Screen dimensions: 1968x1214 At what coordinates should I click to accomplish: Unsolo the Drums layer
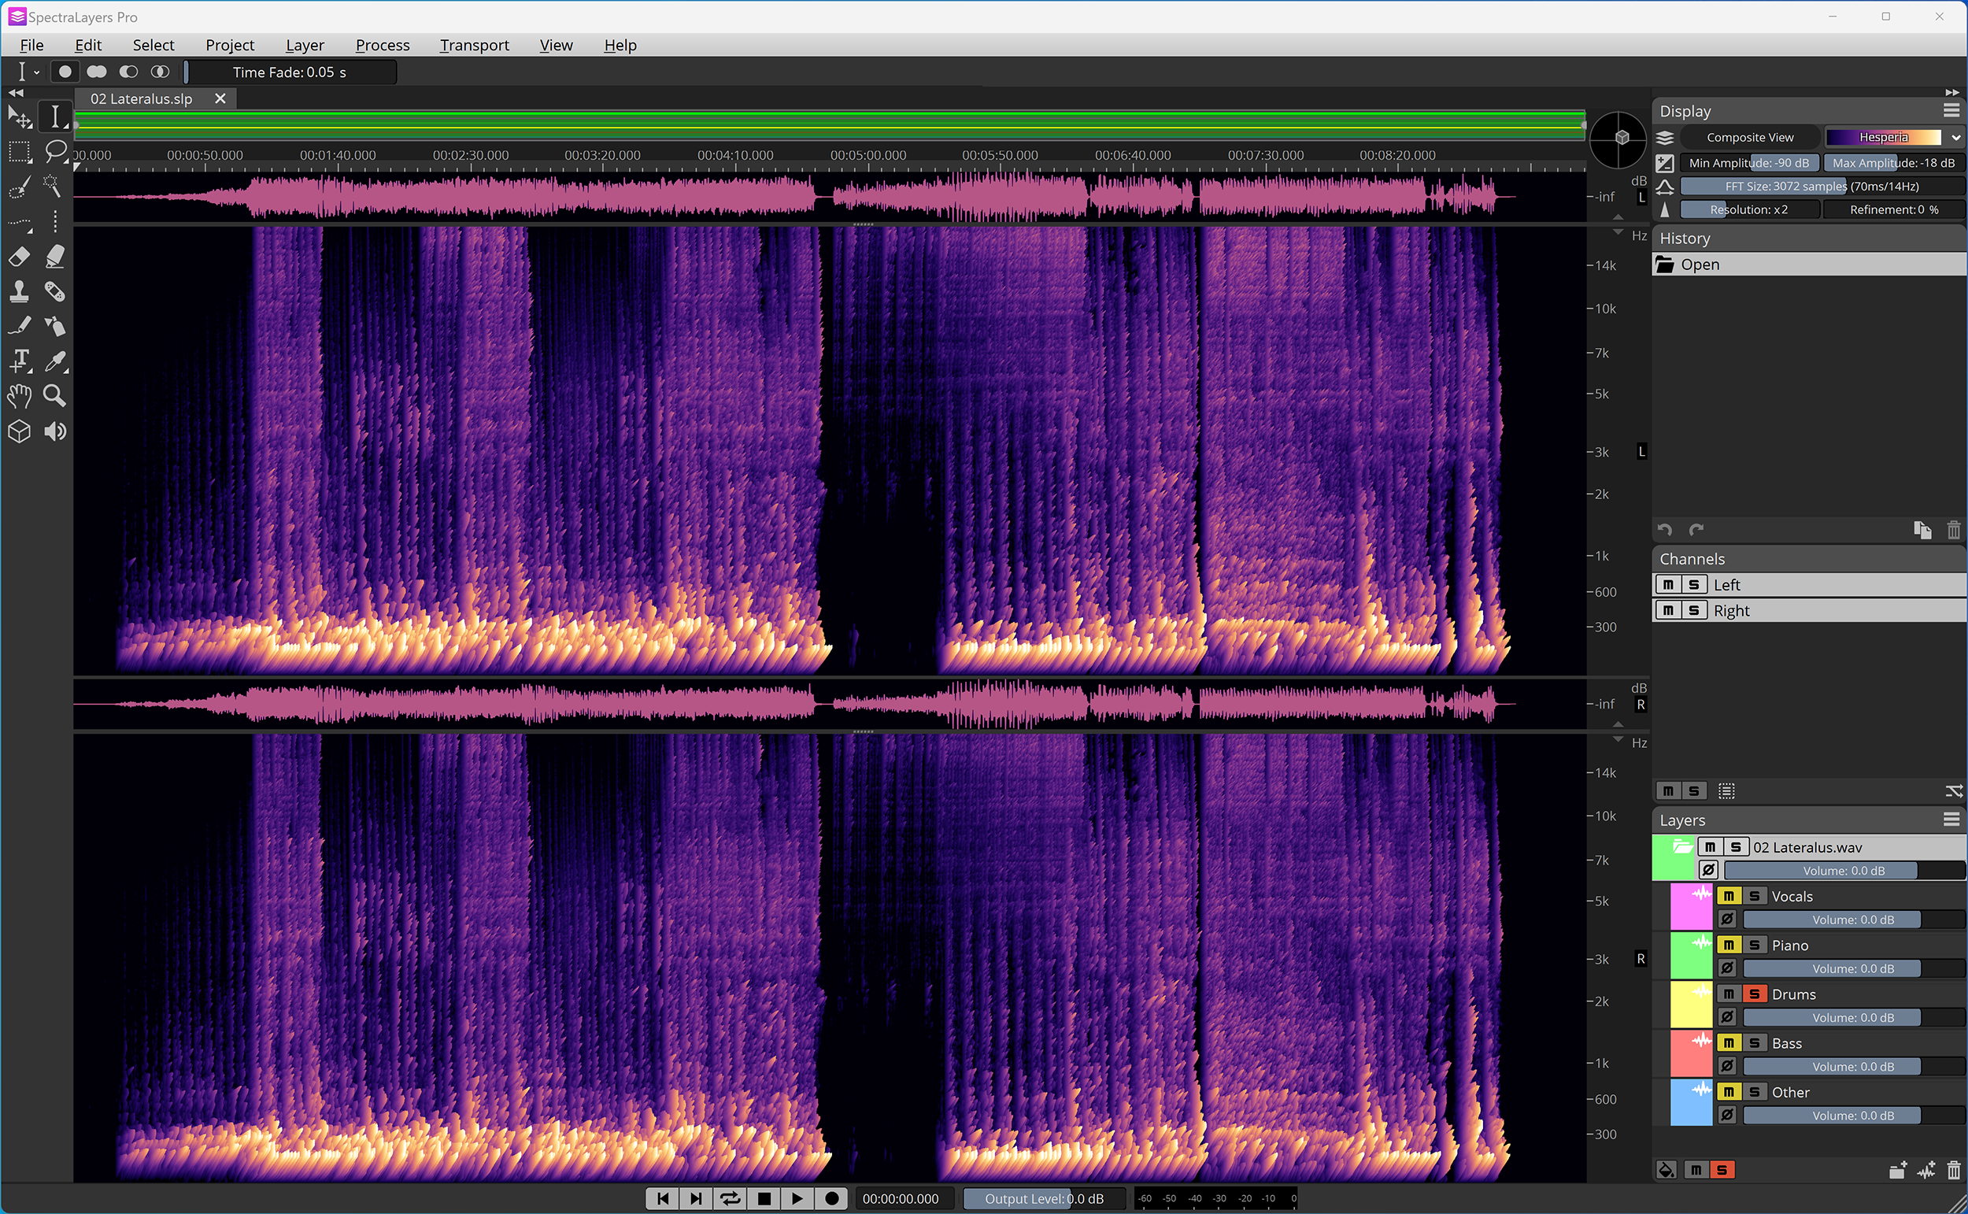tap(1755, 994)
